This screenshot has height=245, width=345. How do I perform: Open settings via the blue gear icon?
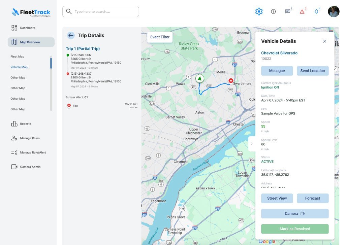click(259, 11)
